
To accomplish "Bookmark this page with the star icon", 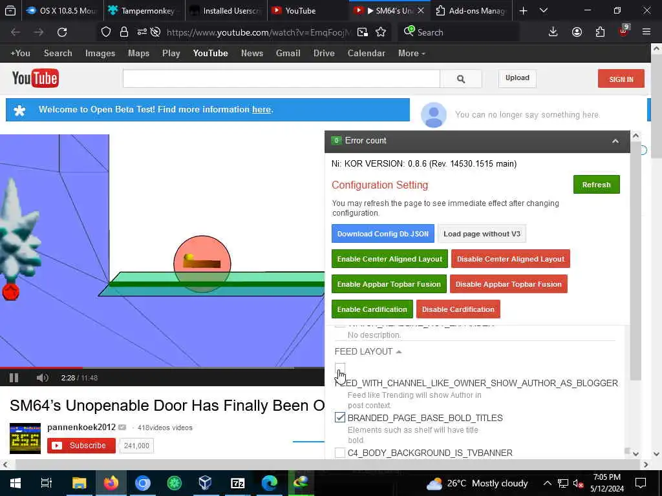I will point(381,32).
